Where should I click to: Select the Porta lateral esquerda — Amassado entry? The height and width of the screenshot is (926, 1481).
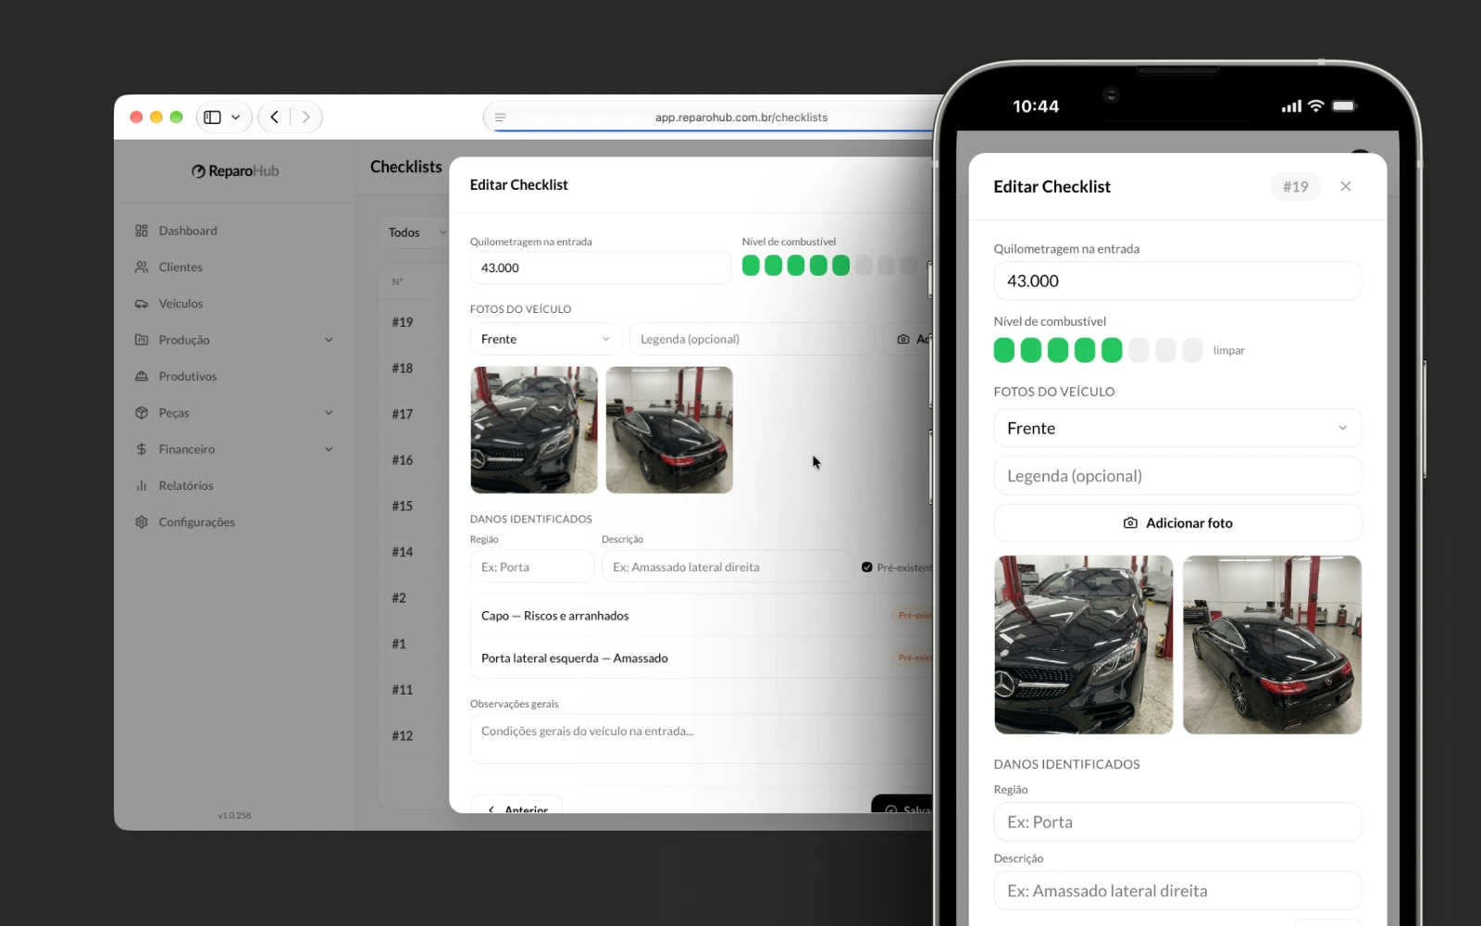point(701,658)
